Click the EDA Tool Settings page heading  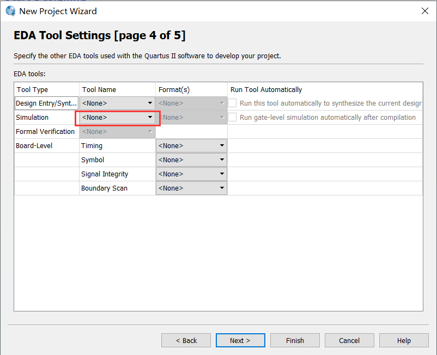point(100,35)
